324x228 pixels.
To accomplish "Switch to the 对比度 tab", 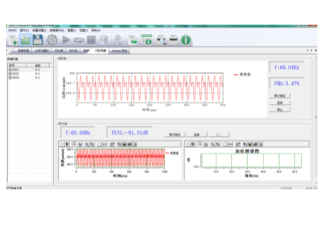I will point(59,50).
